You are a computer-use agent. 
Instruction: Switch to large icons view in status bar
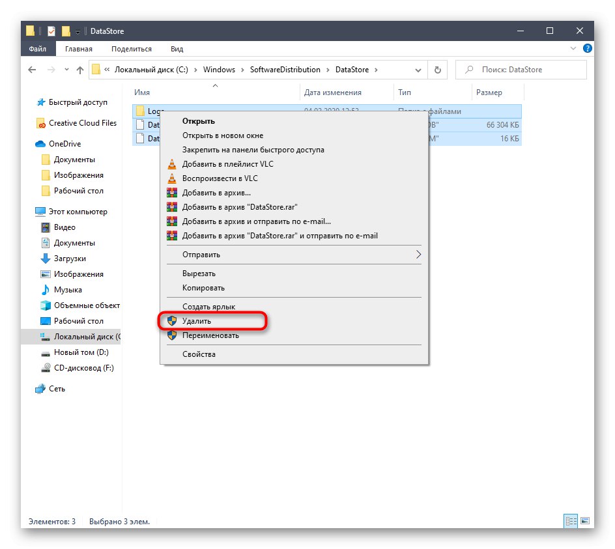pyautogui.click(x=585, y=521)
